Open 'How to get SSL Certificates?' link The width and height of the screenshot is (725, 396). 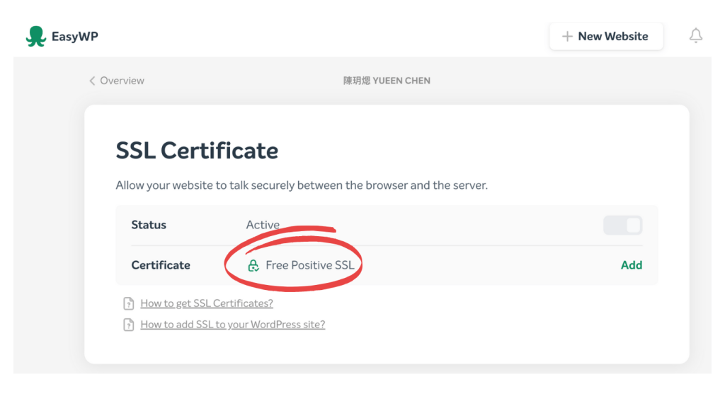[x=206, y=303]
